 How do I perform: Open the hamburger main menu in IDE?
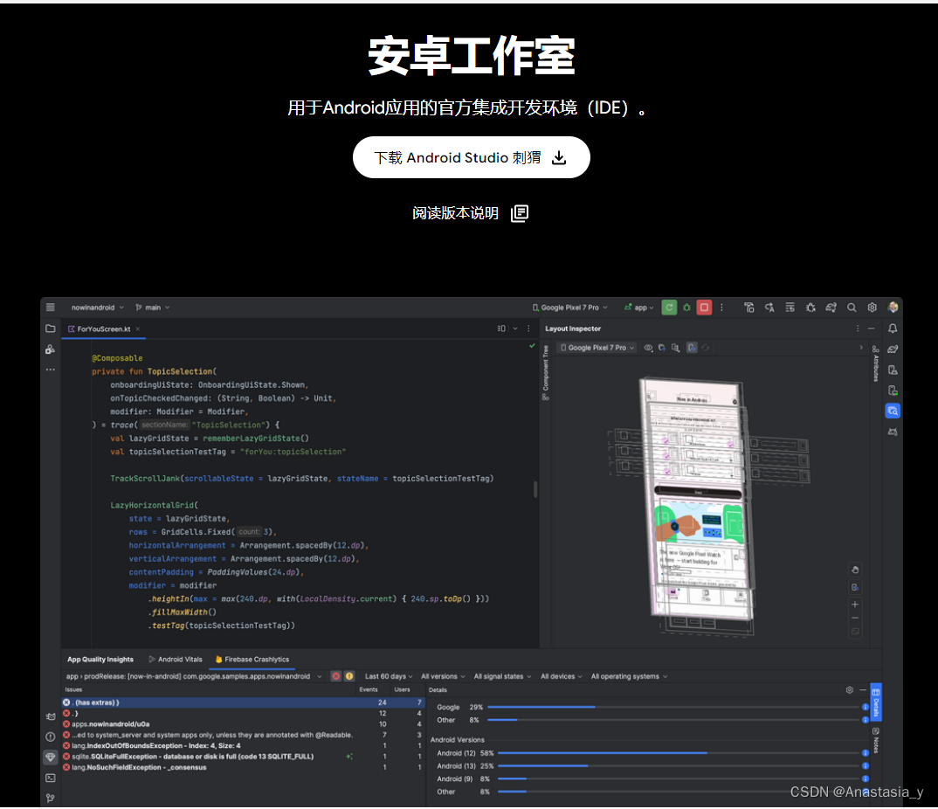[51, 307]
